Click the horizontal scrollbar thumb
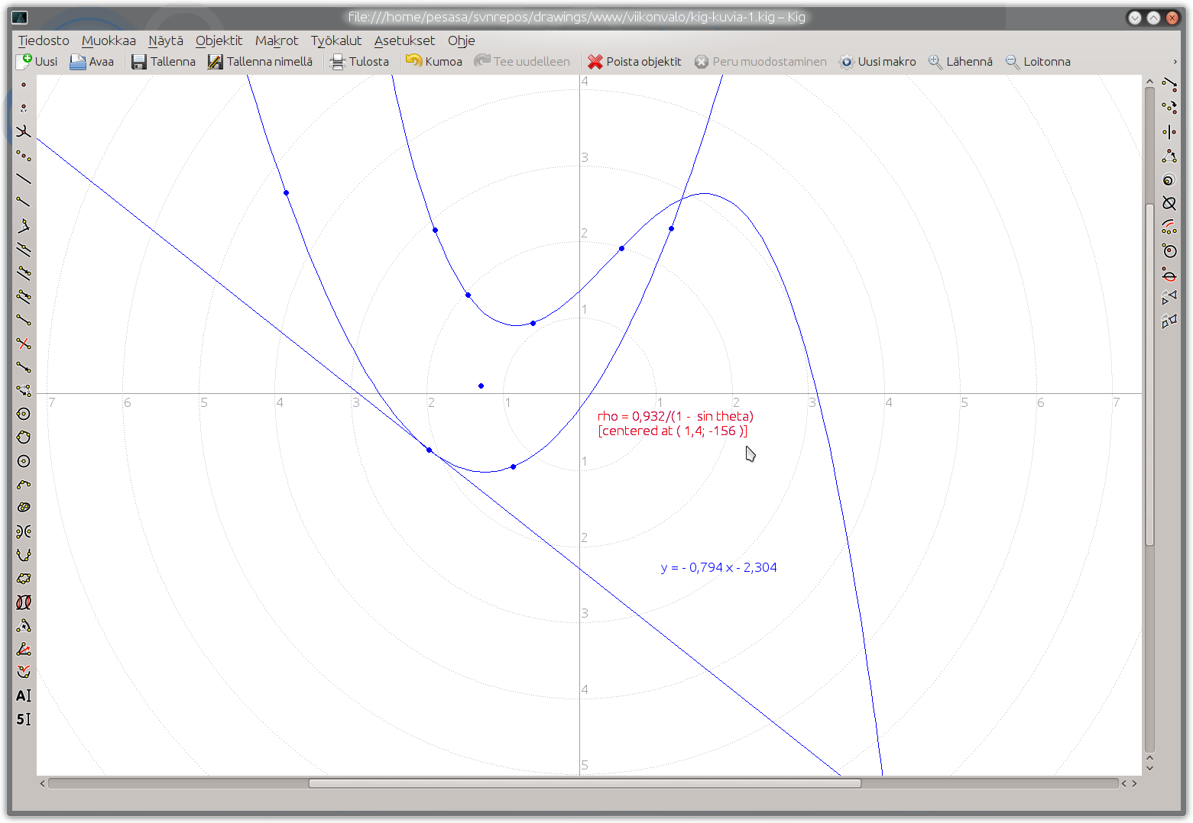The image size is (1193, 823). click(585, 783)
